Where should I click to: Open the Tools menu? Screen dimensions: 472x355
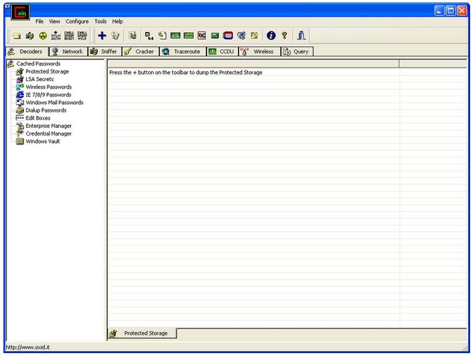pos(100,21)
